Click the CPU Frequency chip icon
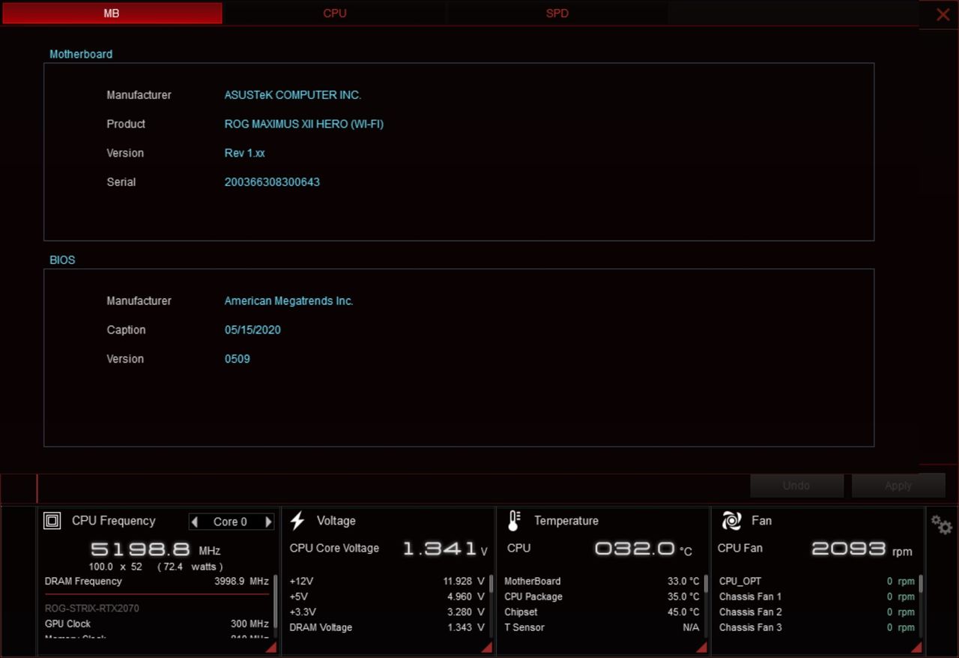 tap(52, 521)
